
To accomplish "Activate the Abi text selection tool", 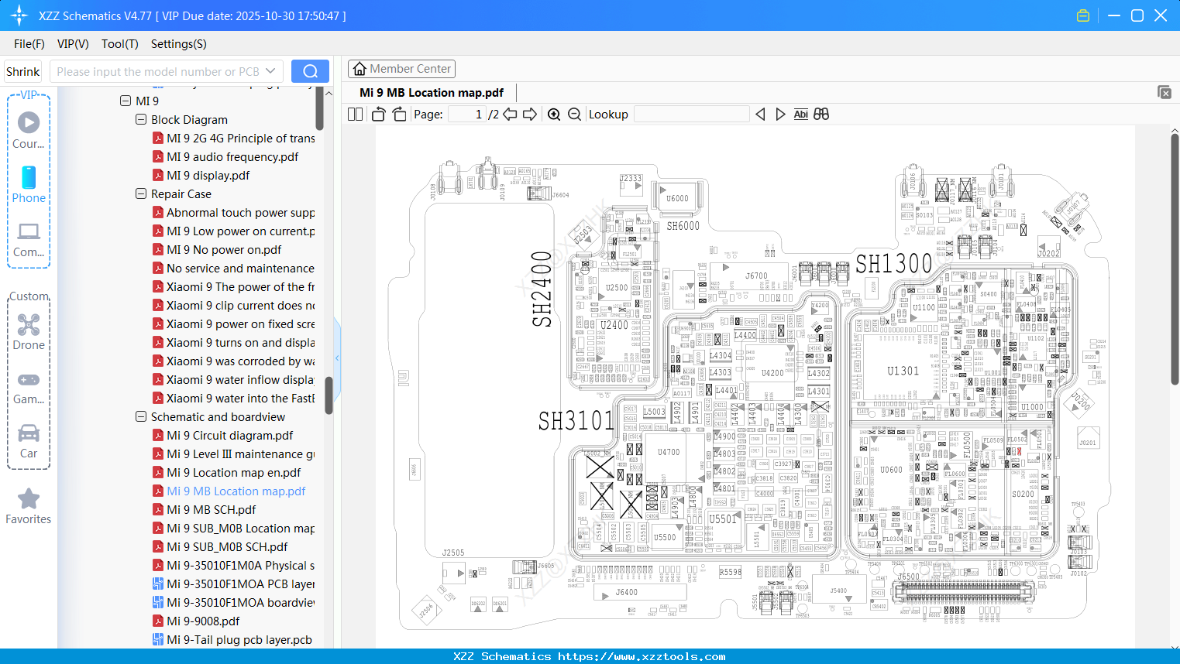I will tap(800, 114).
